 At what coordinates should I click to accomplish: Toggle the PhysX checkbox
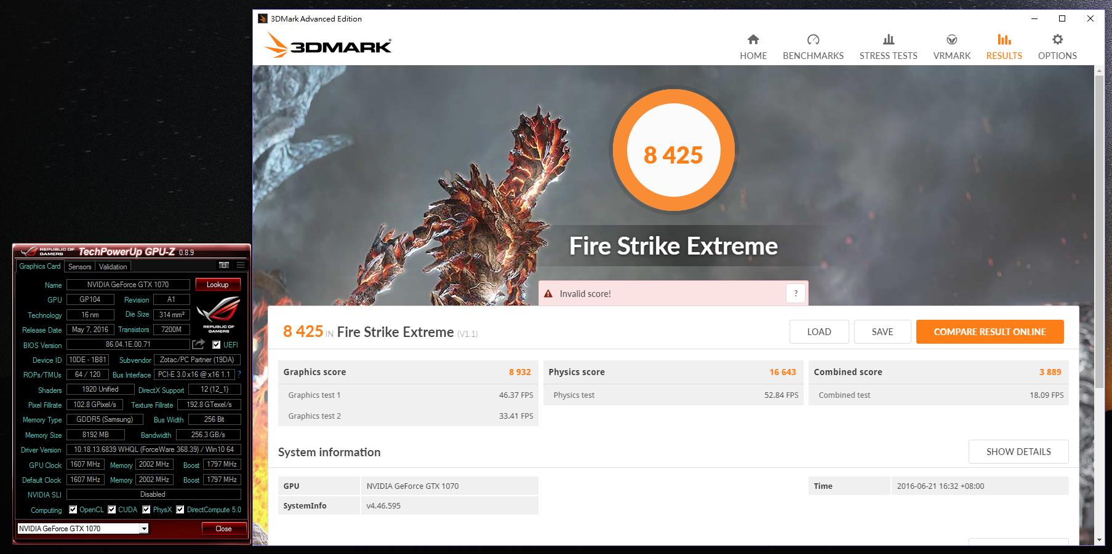click(146, 510)
